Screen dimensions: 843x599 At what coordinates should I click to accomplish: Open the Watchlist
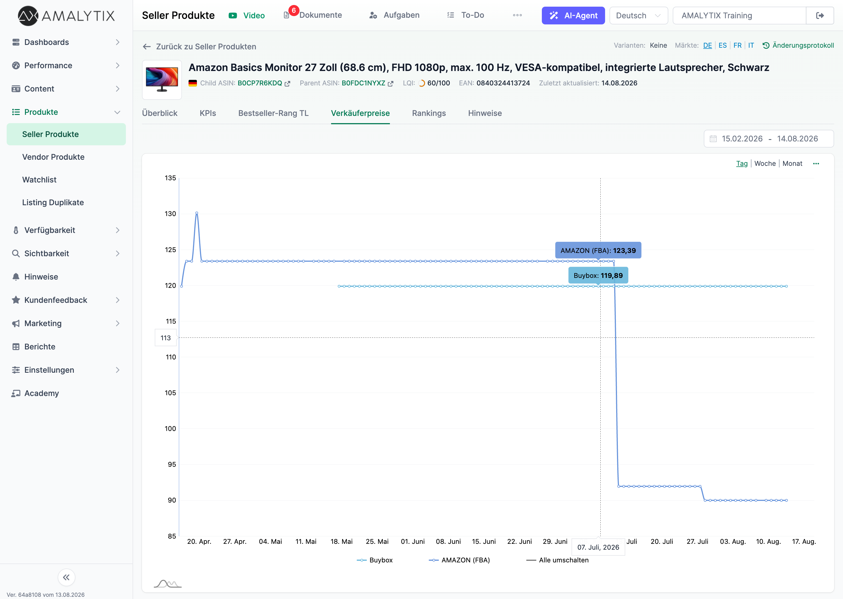coord(39,180)
